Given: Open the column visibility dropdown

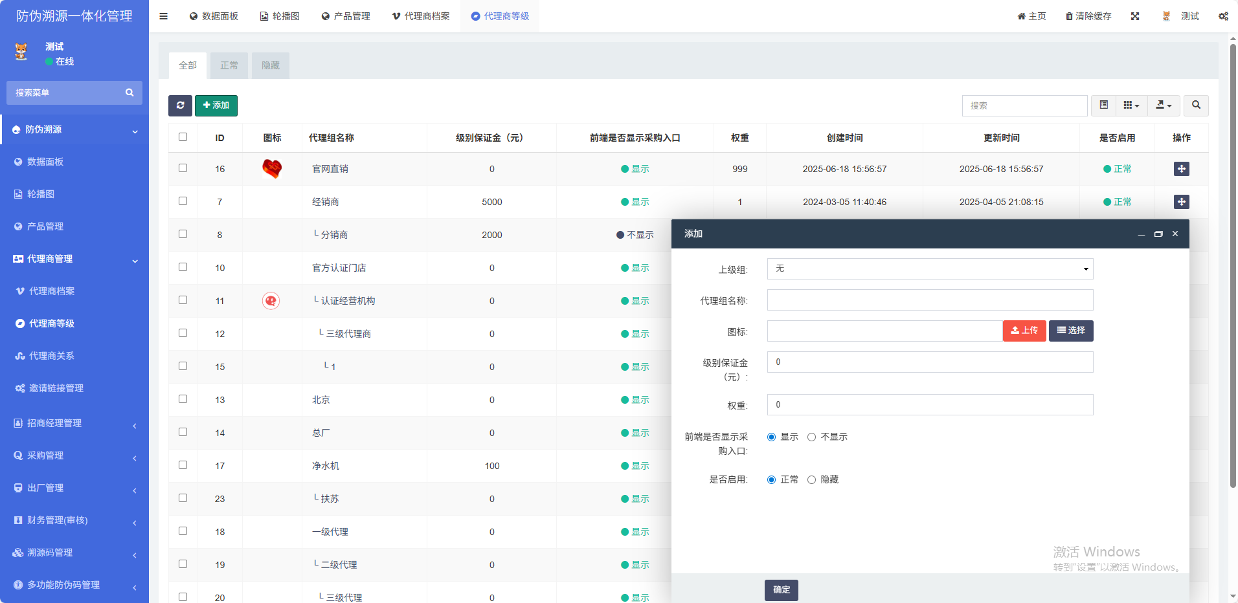Looking at the screenshot, I should 1131,105.
